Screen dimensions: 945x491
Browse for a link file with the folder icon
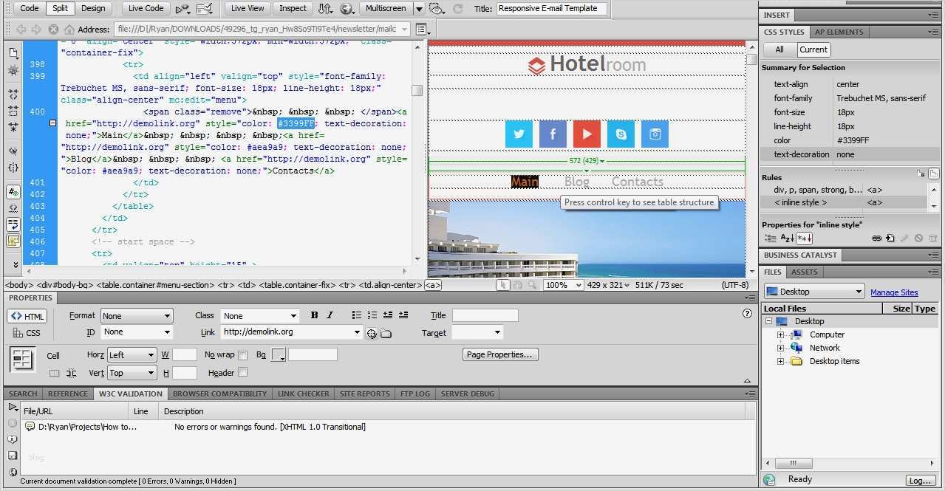click(x=386, y=333)
